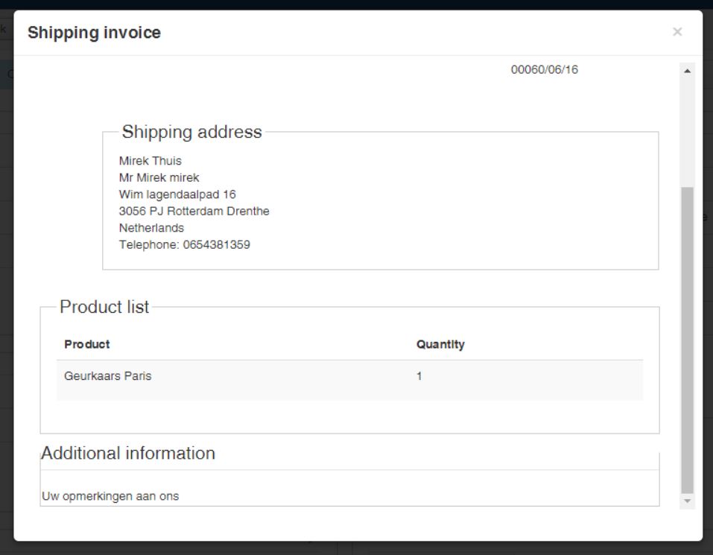Click the quantity value 1
713x555 pixels.
coord(419,376)
